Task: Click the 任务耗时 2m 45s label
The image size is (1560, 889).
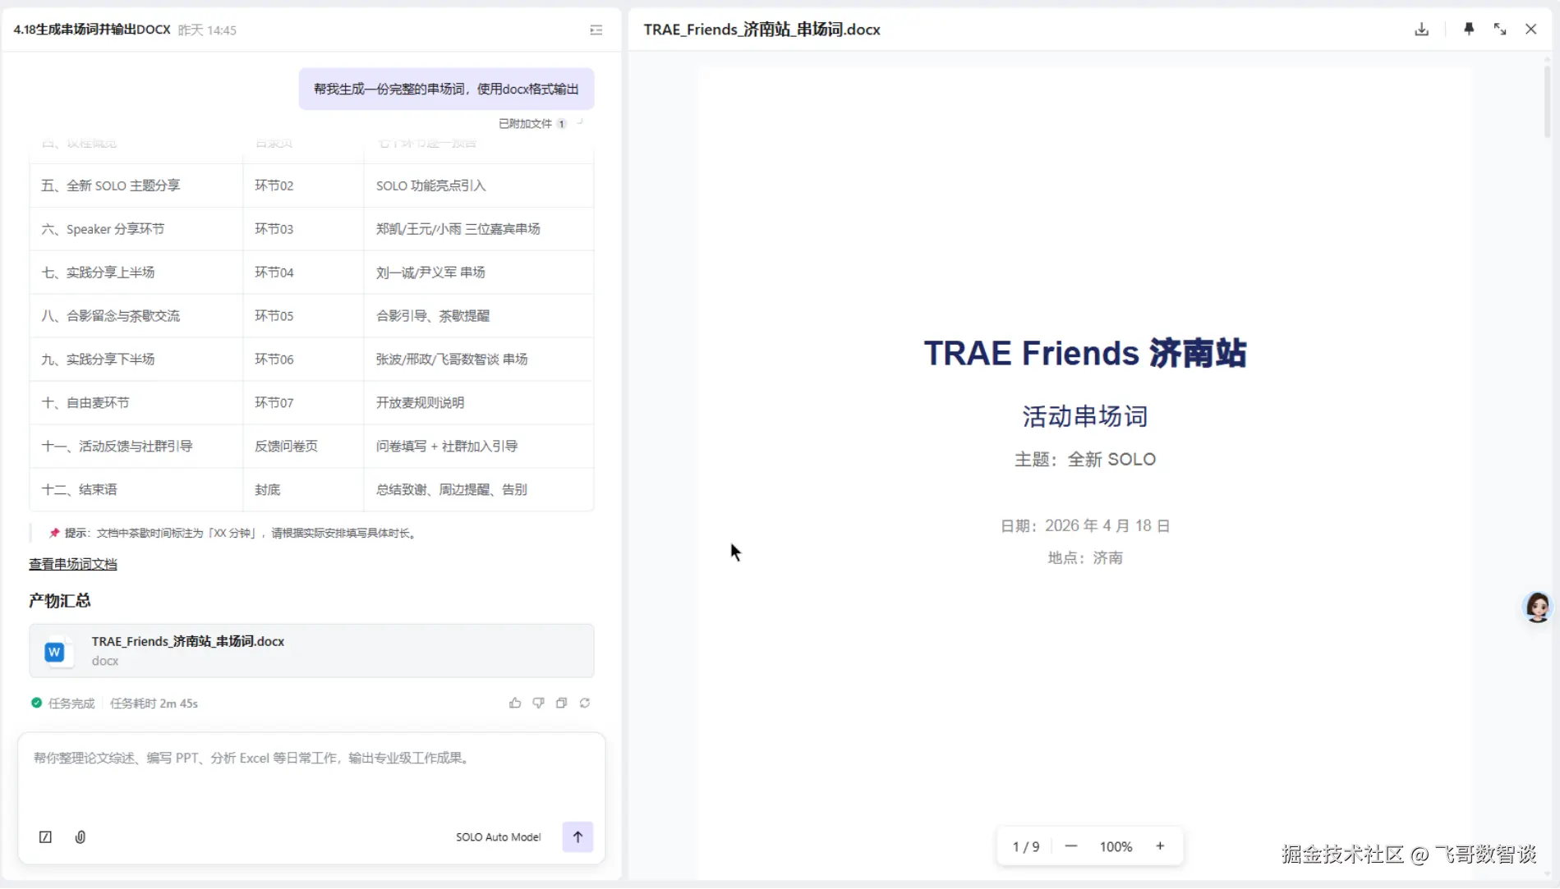Action: coord(154,703)
